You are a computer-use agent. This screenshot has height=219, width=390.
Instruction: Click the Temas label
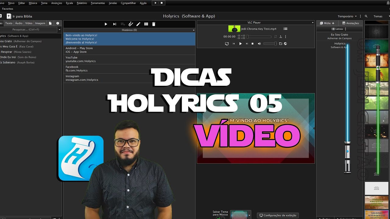click(378, 16)
